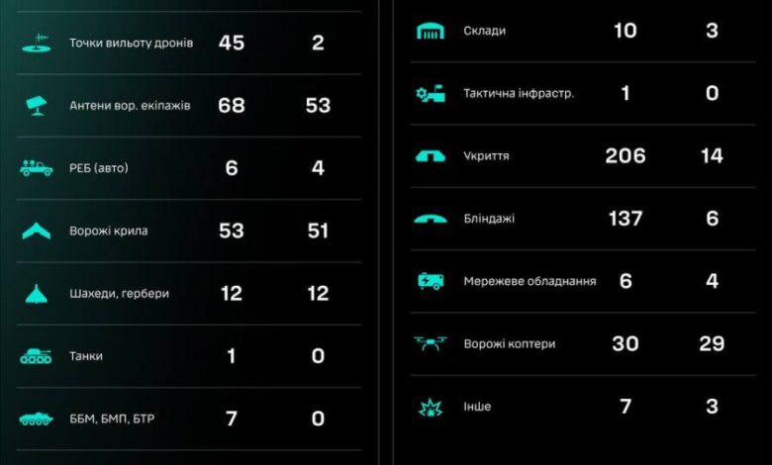Click the tank icon next to Танки
Image resolution: width=772 pixels, height=465 pixels.
(x=37, y=356)
